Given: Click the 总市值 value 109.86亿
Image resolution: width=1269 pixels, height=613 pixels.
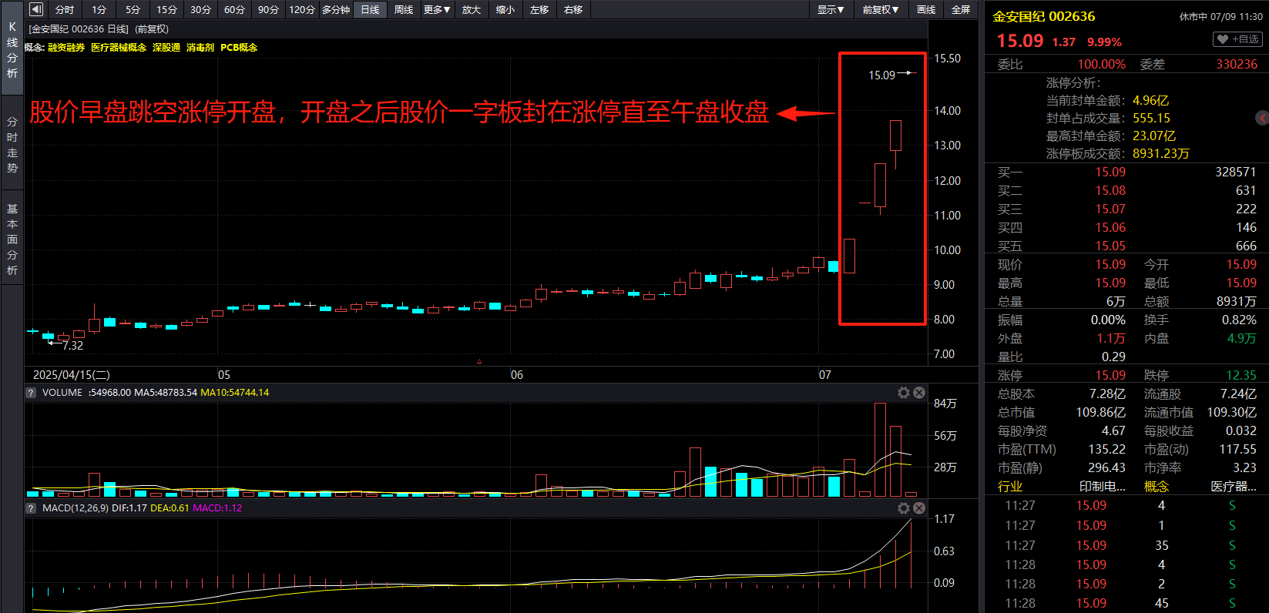Looking at the screenshot, I should coord(1101,413).
